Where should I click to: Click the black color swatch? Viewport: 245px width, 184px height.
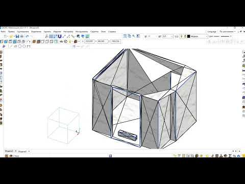[x=188, y=36]
